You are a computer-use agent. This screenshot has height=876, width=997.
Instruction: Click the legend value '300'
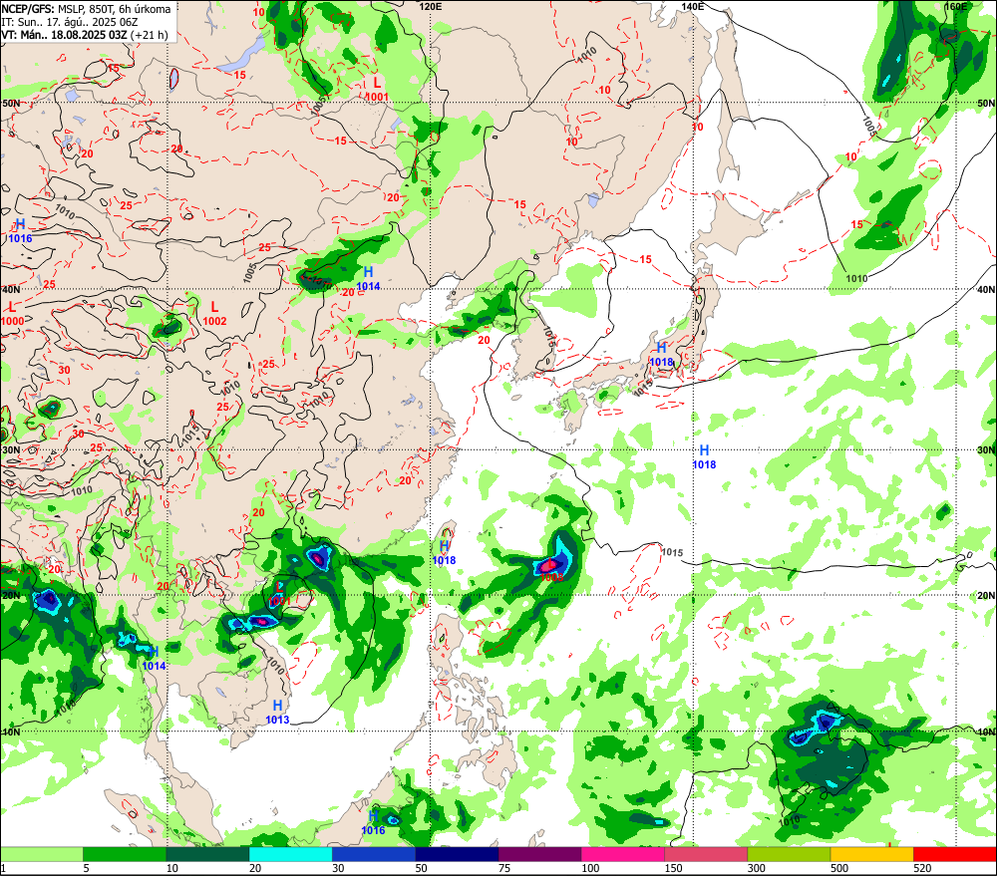(756, 868)
